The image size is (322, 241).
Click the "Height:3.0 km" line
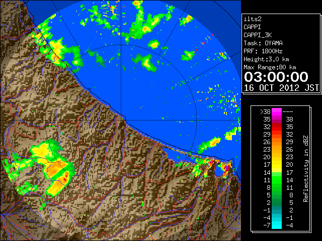[x=266, y=59]
